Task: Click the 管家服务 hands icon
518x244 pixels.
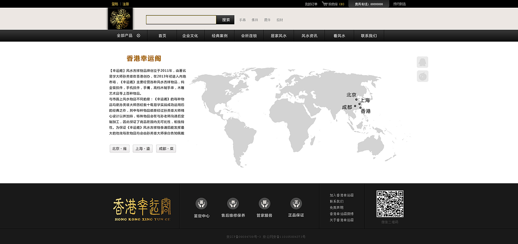Action: pyautogui.click(x=265, y=203)
